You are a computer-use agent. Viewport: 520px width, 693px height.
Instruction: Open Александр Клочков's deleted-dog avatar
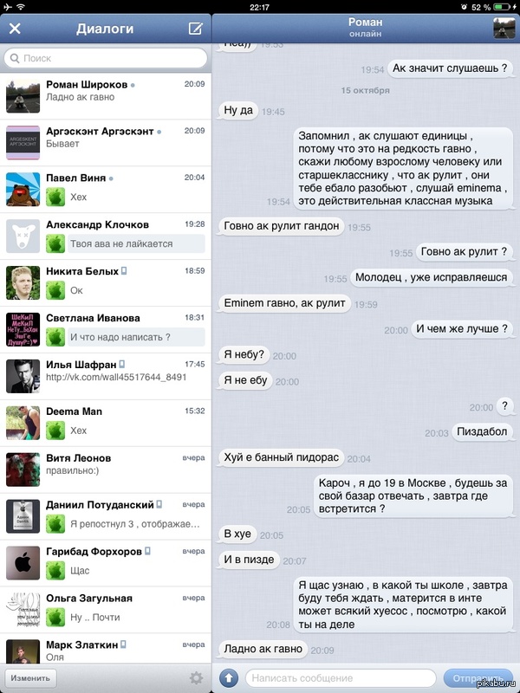[x=23, y=236]
